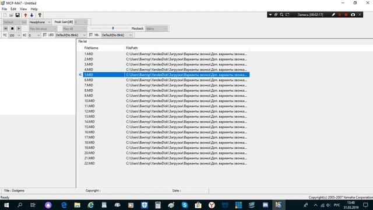Close the recording overlay bar

coord(360,15)
